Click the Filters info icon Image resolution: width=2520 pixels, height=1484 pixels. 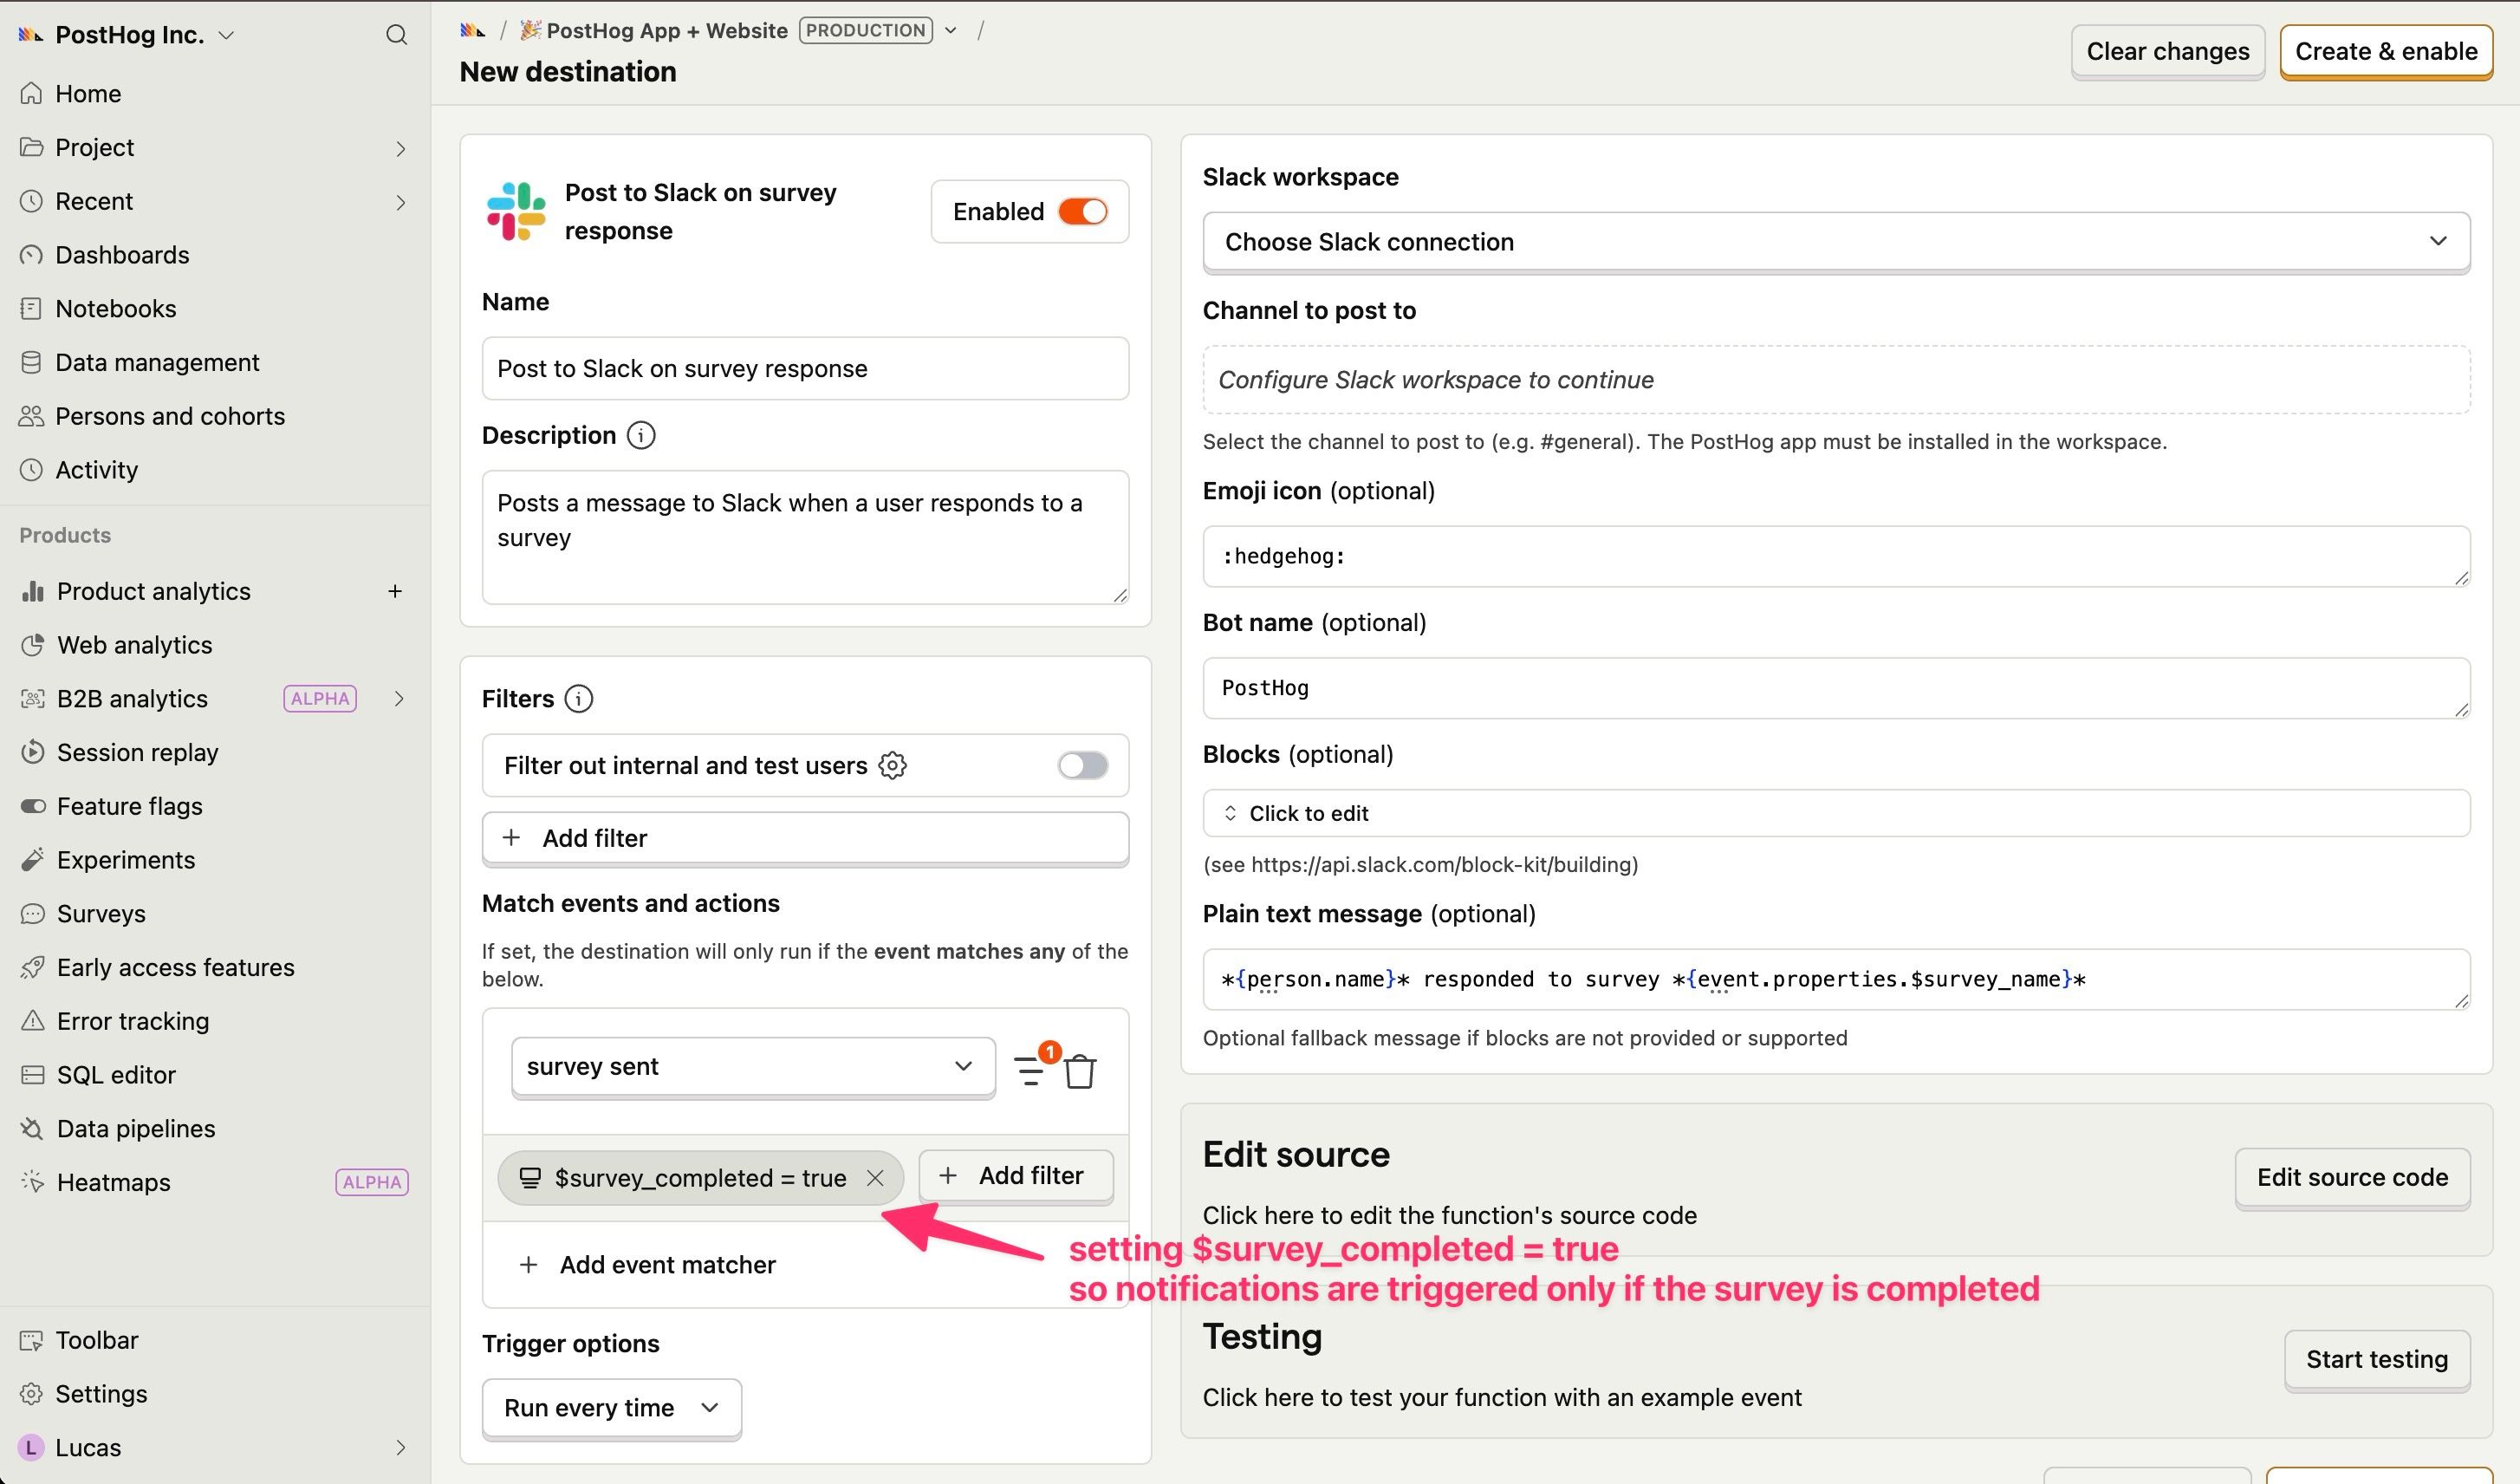[x=578, y=699]
